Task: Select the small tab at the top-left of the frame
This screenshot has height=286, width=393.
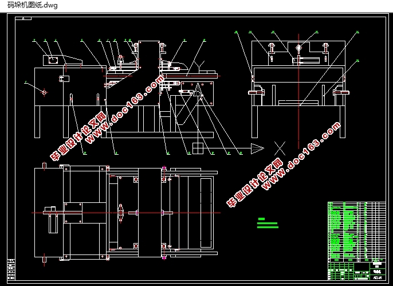Action: click(x=23, y=18)
